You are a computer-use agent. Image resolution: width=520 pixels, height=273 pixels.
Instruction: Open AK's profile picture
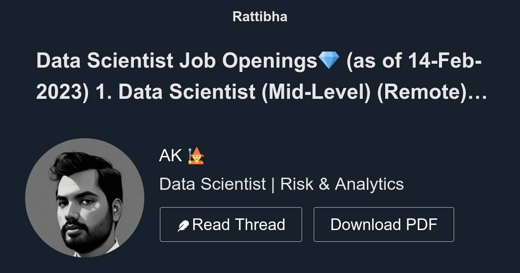click(84, 198)
